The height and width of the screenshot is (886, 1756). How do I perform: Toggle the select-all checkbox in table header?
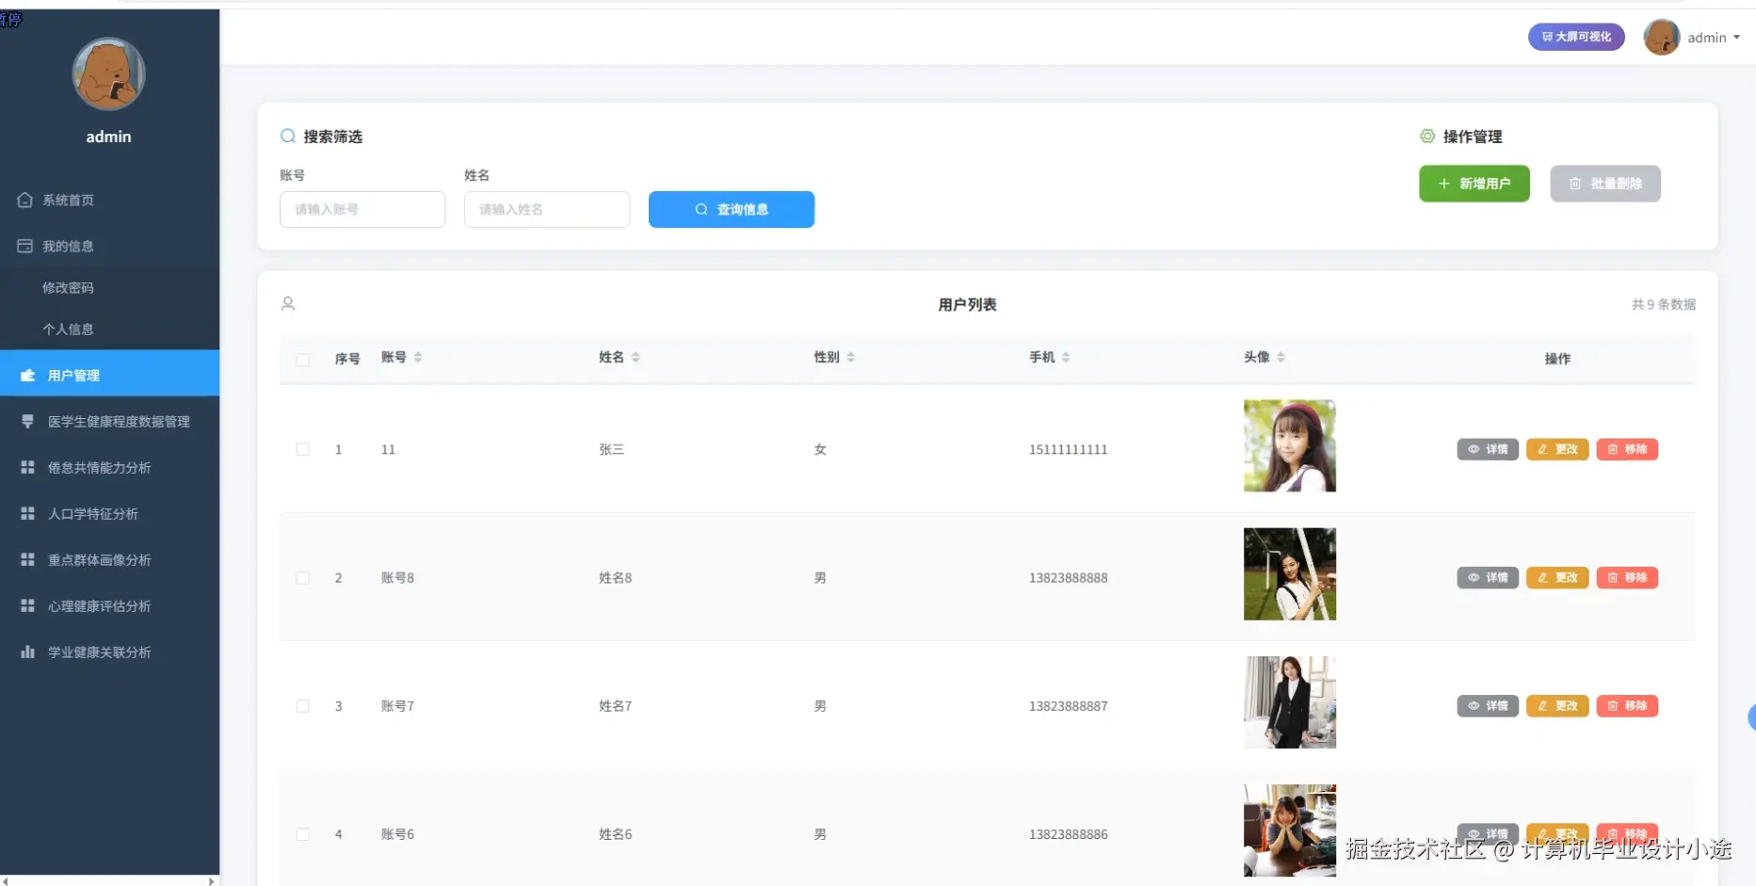(x=302, y=360)
